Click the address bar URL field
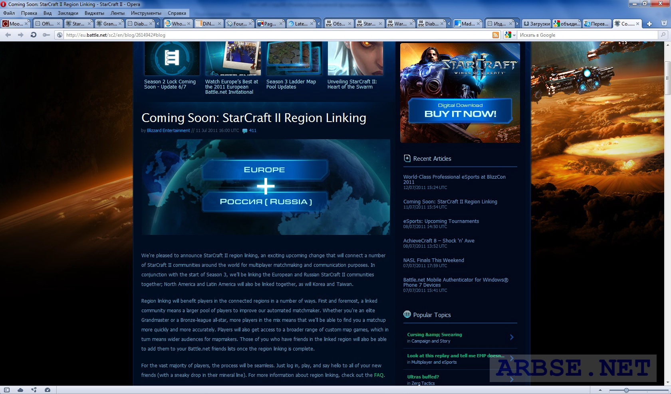Viewport: 671px width, 394px height. [x=278, y=35]
